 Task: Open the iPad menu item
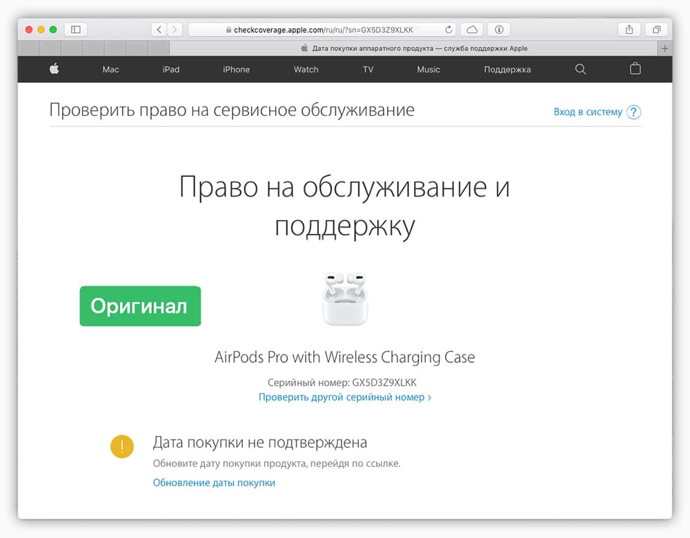(x=170, y=70)
